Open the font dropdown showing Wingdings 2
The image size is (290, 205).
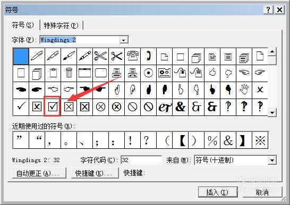click(x=124, y=40)
